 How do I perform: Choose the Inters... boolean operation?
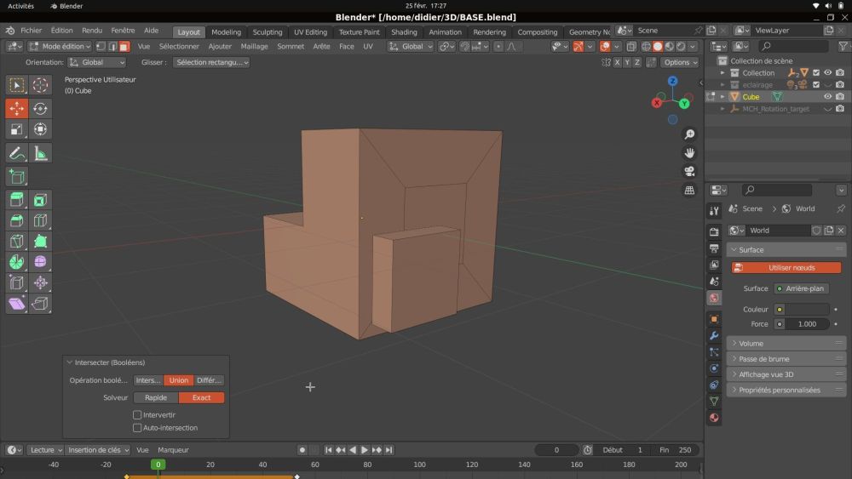(148, 381)
